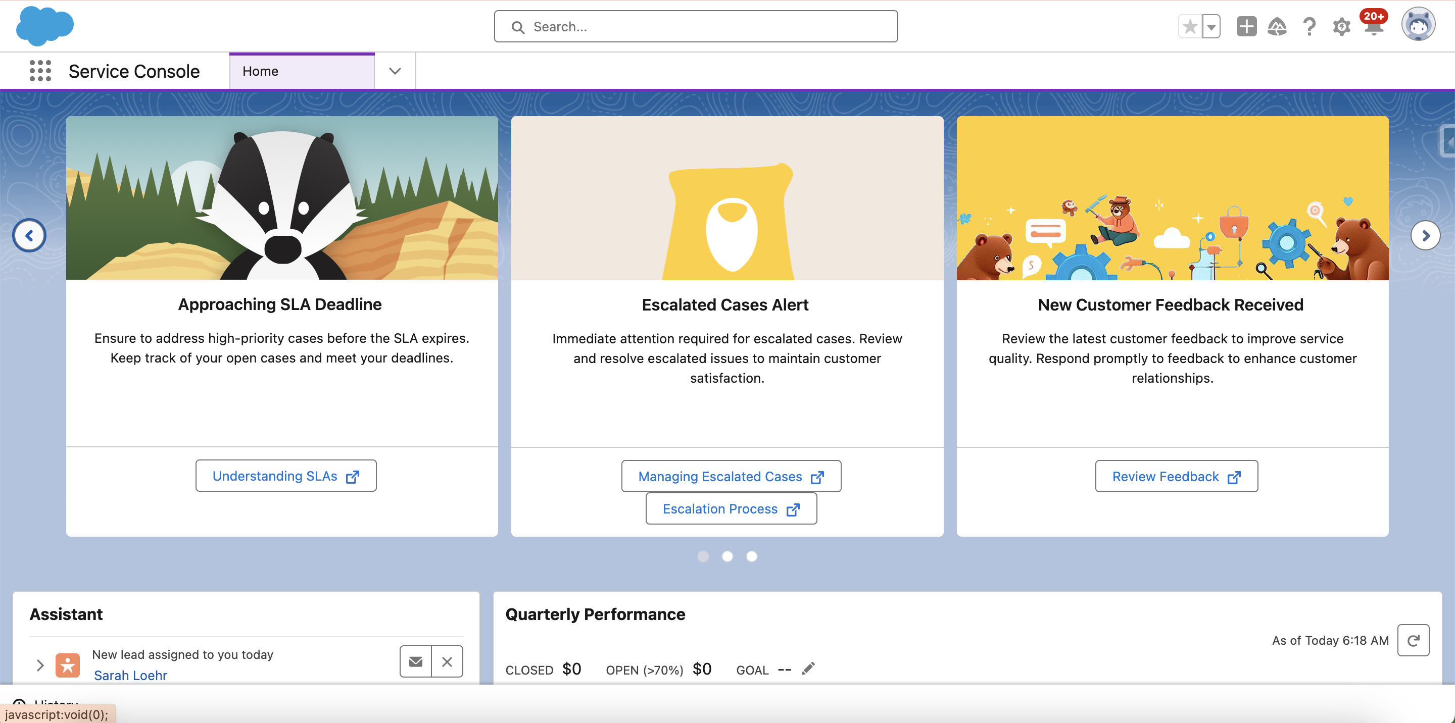Dismiss the new lead assistant item
Screen dimensions: 1455x723
(x=447, y=661)
